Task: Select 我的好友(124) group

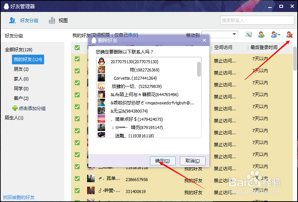Action: [28, 59]
